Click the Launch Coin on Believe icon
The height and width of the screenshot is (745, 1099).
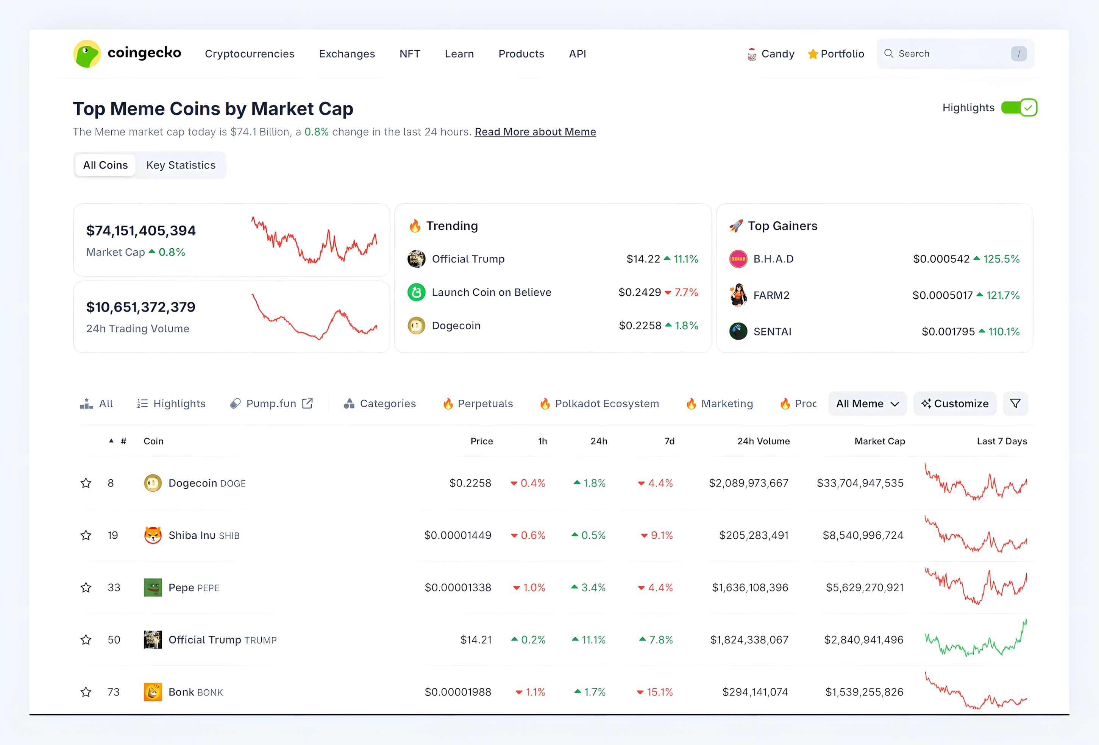coord(416,292)
